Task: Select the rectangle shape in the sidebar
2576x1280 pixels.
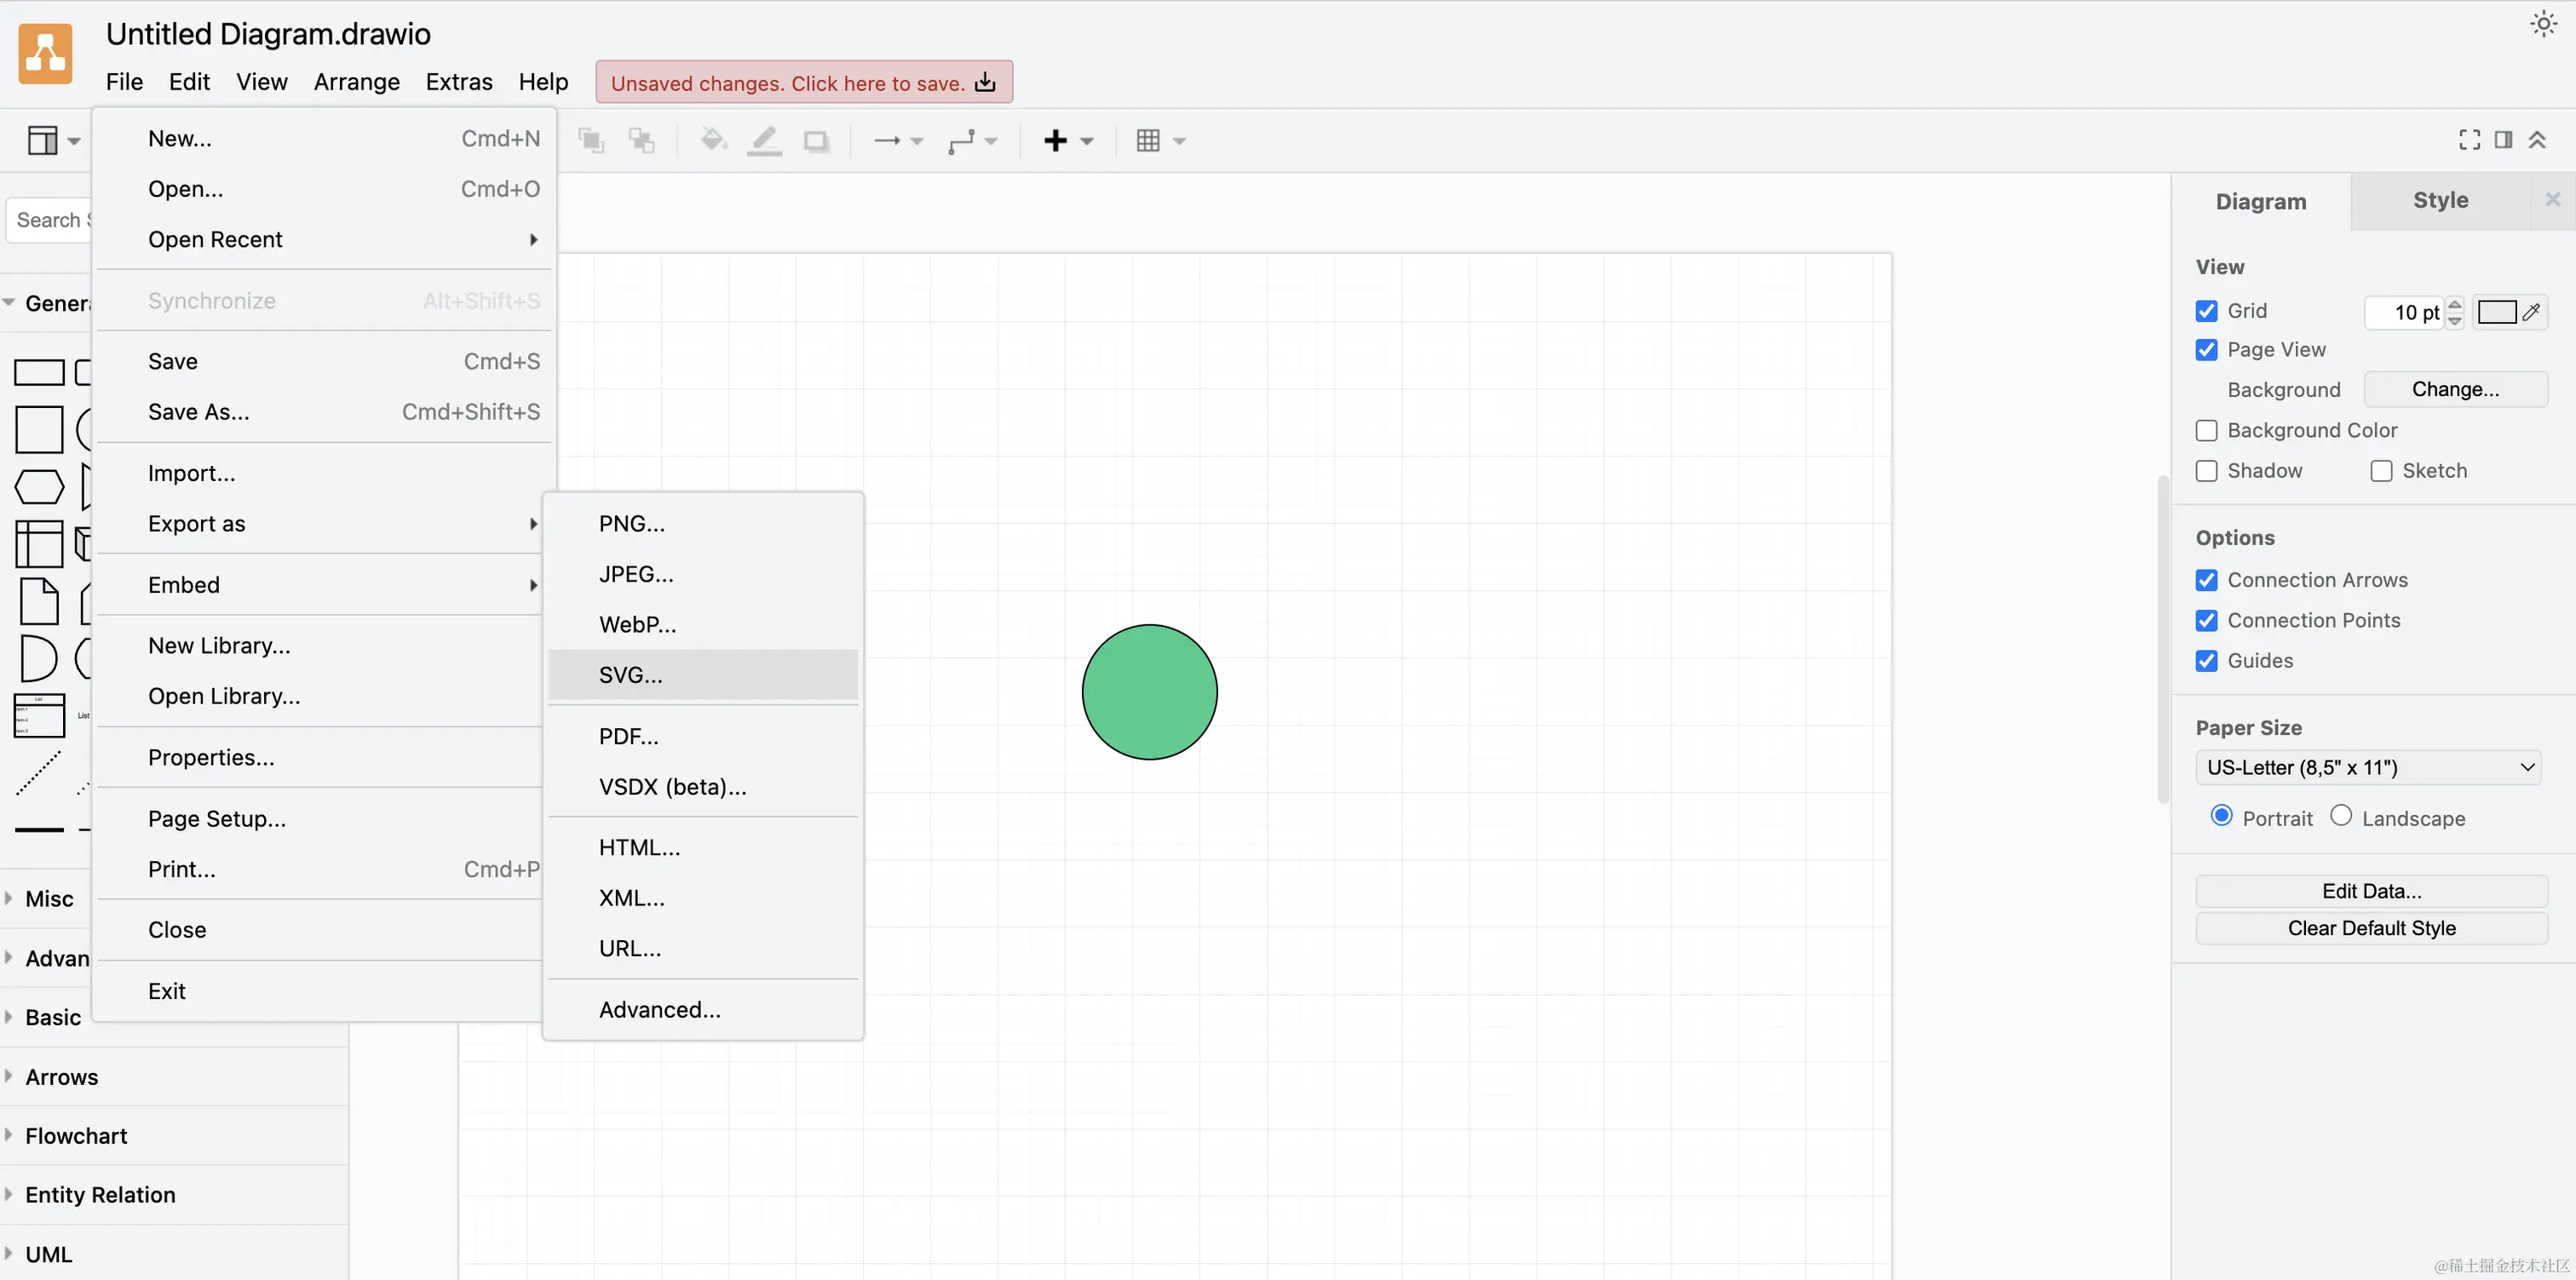Action: (39, 372)
